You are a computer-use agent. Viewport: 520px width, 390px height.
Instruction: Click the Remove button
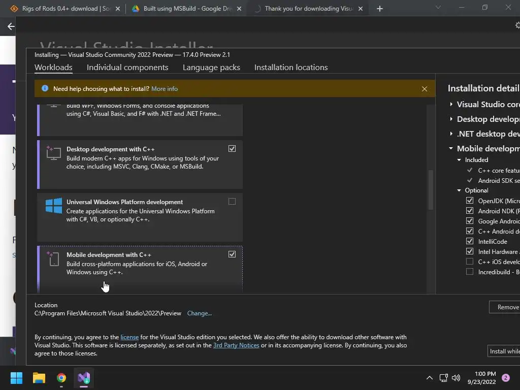tap(505, 307)
